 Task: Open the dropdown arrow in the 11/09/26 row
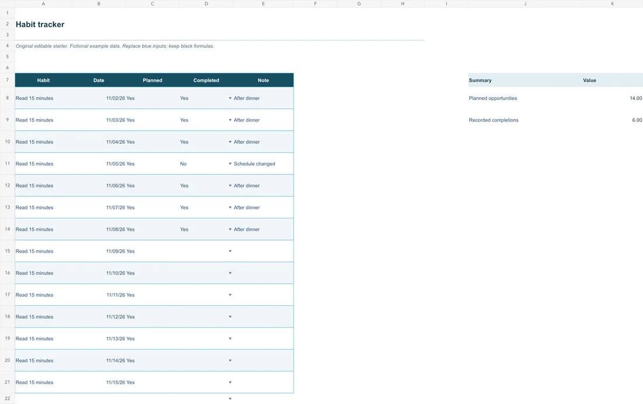click(x=230, y=251)
